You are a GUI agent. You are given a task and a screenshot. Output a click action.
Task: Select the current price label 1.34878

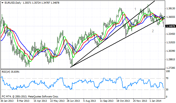click(x=171, y=26)
